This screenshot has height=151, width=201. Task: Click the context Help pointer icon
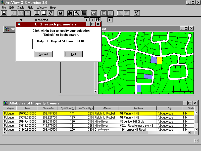click(x=136, y=13)
